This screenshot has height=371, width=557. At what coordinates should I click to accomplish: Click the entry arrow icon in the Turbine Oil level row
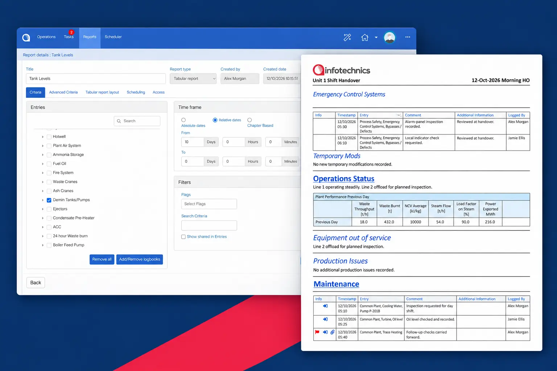pos(325,319)
